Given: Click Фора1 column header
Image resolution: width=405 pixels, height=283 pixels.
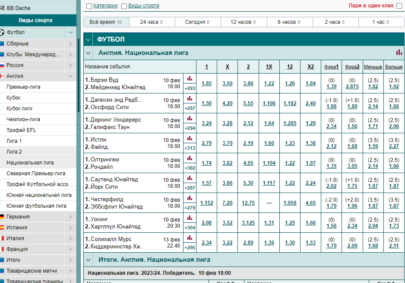Looking at the screenshot, I should tap(332, 67).
